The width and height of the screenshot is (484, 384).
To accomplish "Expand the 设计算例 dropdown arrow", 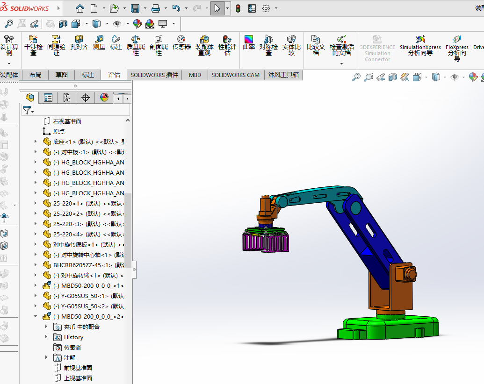I will tap(9, 64).
